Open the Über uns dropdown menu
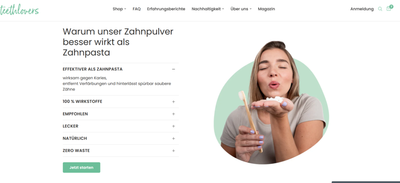400x183 pixels. pos(241,9)
